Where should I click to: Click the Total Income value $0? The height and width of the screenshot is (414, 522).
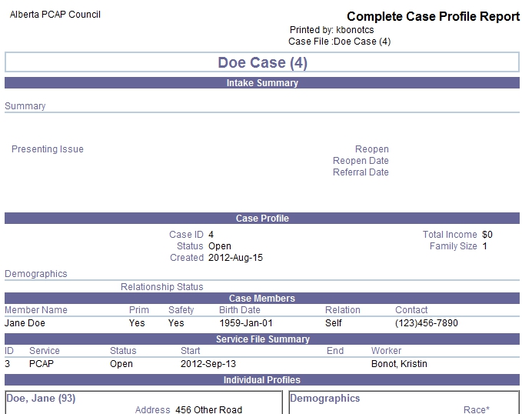(x=487, y=235)
